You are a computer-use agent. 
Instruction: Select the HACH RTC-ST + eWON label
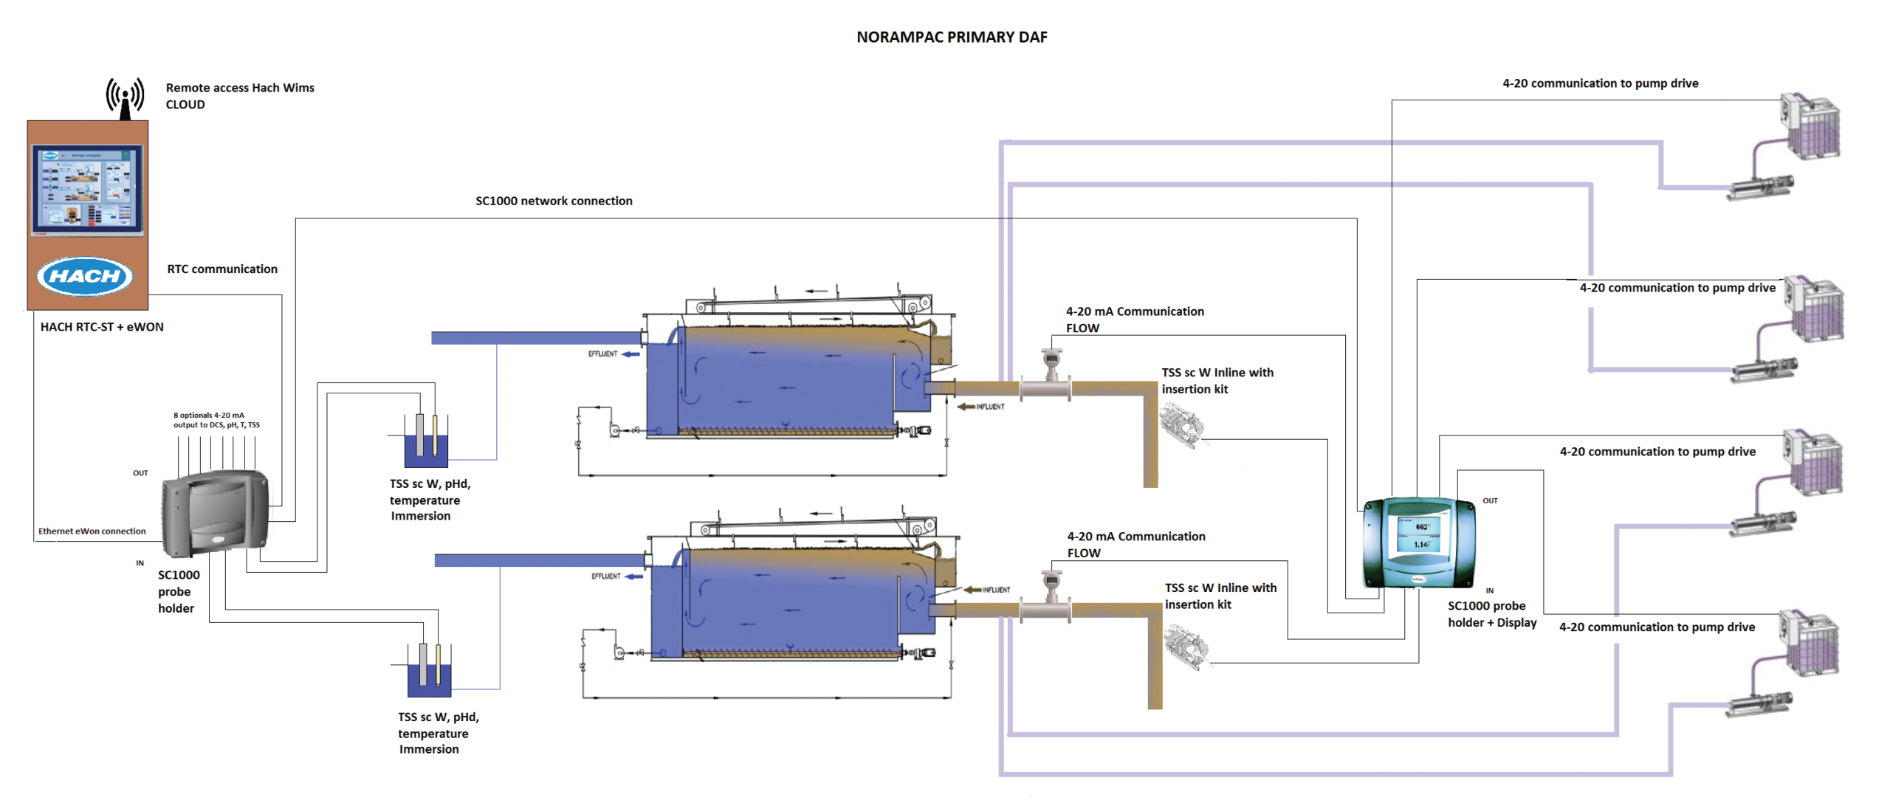click(102, 327)
